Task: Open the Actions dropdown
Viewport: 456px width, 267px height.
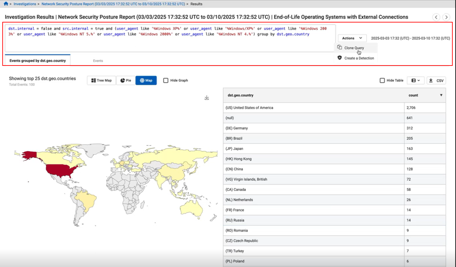Action: [x=352, y=38]
